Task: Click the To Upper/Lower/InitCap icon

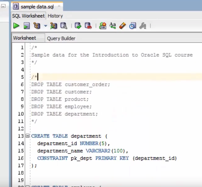Action: (113, 26)
